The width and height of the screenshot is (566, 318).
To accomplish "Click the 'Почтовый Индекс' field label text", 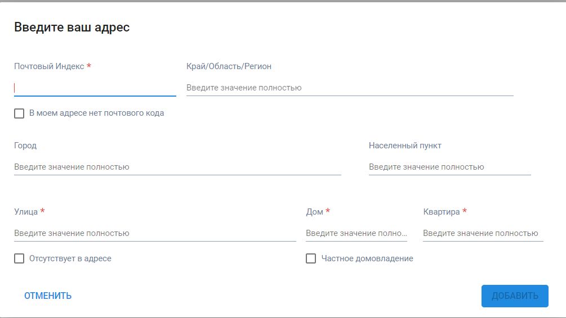I will 49,66.
